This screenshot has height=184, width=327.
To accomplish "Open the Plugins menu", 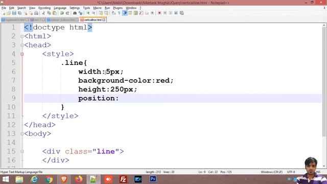I will (x=118, y=8).
